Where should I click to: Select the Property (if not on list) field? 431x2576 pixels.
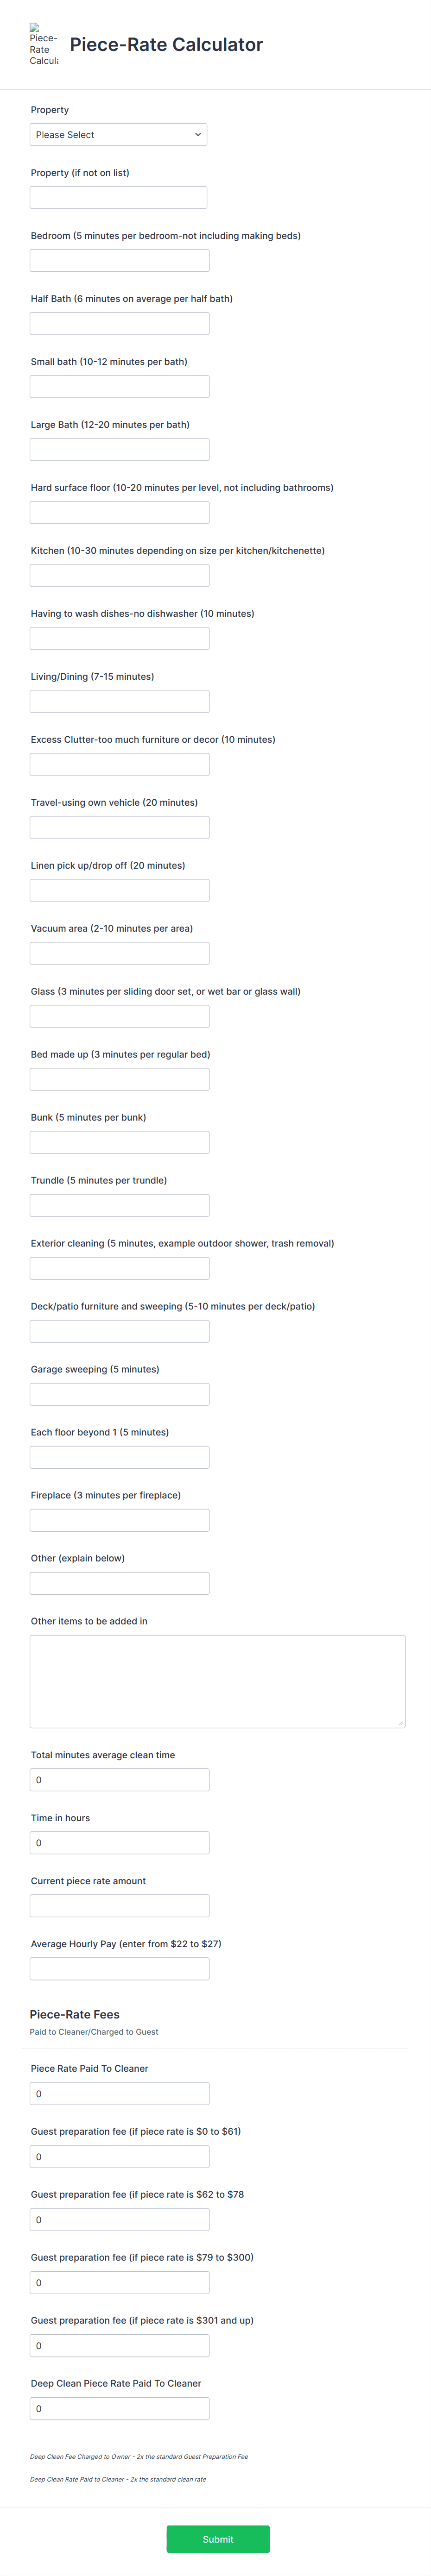pos(119,197)
